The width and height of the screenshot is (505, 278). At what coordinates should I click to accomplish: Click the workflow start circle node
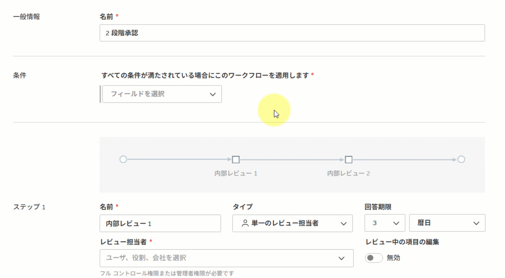(123, 159)
